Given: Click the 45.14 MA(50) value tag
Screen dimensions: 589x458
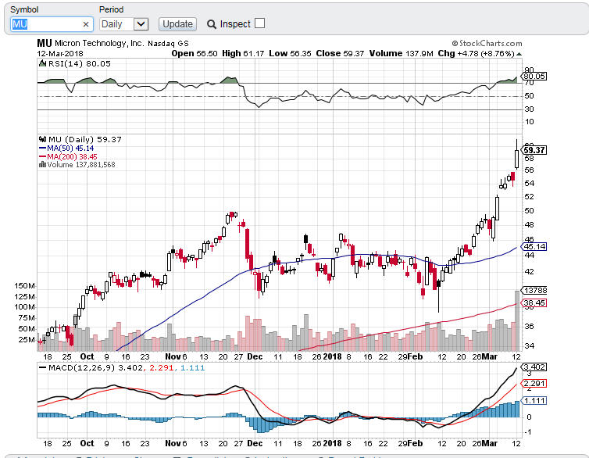Looking at the screenshot, I should [534, 246].
